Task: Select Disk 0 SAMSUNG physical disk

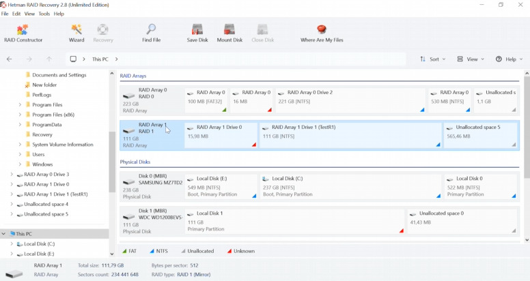Action: [x=152, y=186]
